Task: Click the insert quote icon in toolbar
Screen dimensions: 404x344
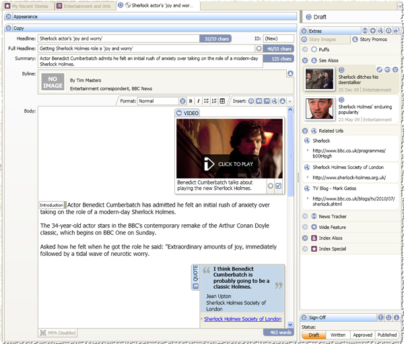Action: 267,101
